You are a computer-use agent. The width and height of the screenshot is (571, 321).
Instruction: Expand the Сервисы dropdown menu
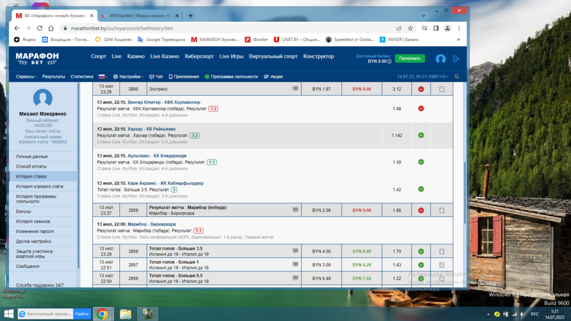click(x=26, y=77)
